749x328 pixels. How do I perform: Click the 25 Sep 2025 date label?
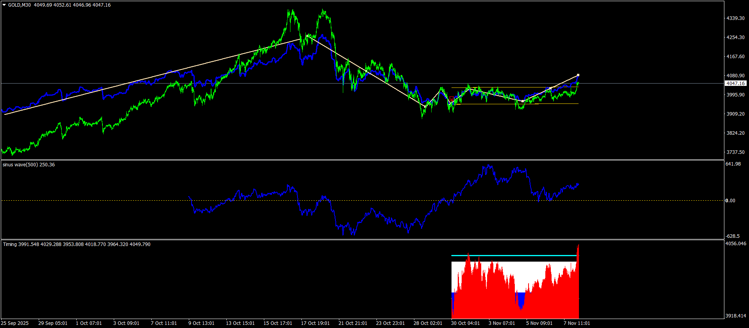click(15, 323)
